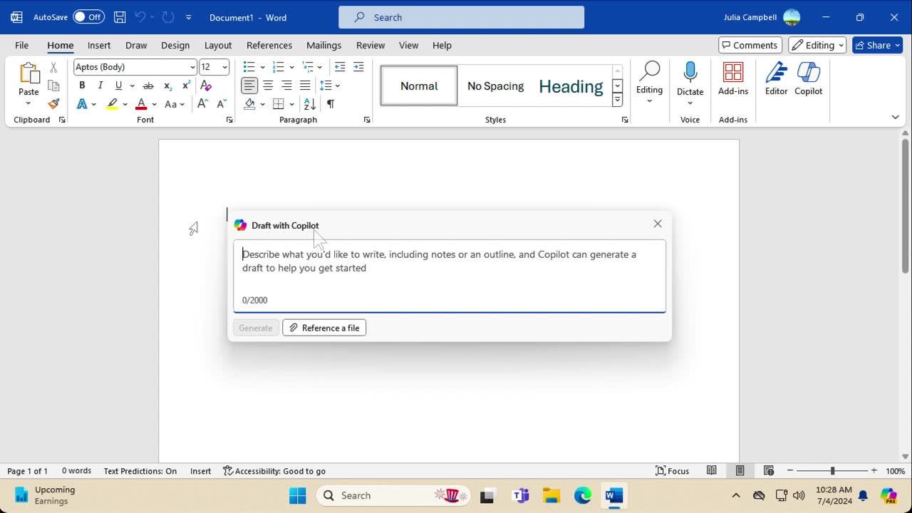Sort the paragraph with A-Z icon
Screen dimensions: 912x513
pos(310,104)
